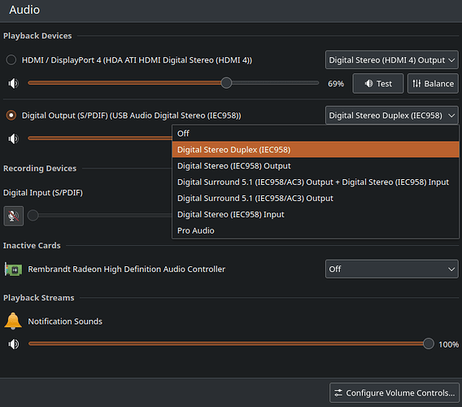
Task: Select Digital Output (S/PDIF) radio button
Action: (11, 115)
